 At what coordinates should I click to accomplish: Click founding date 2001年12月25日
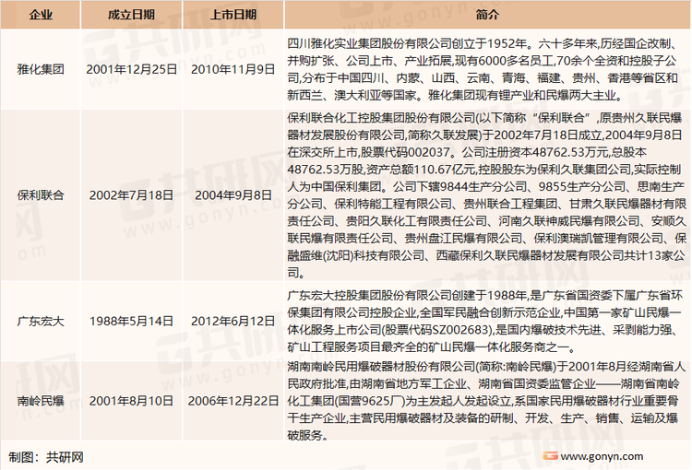coord(132,69)
